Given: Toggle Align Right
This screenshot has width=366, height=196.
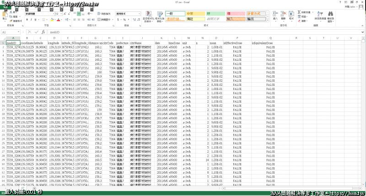Looking at the screenshot, I should tap(83, 20).
